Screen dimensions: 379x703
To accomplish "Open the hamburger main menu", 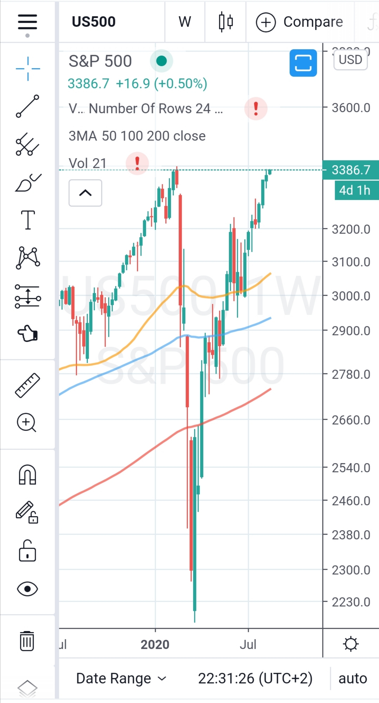I will point(27,22).
